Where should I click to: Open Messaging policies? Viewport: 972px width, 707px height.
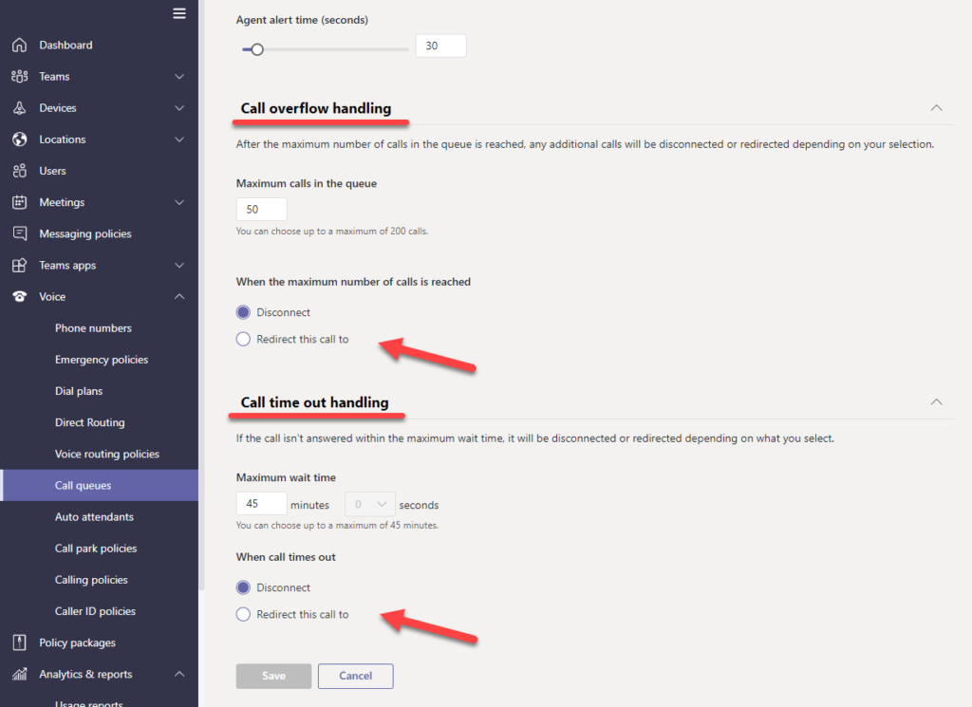point(85,233)
